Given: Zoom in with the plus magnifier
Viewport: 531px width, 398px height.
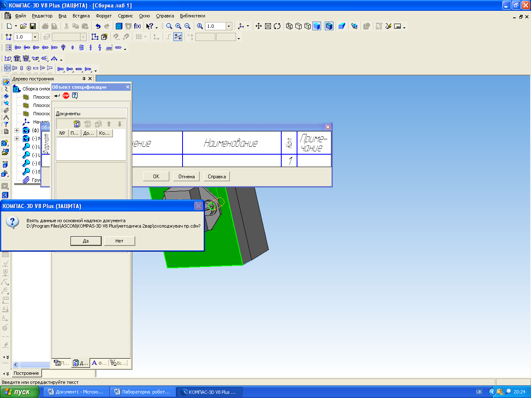Looking at the screenshot, I should pos(178,26).
